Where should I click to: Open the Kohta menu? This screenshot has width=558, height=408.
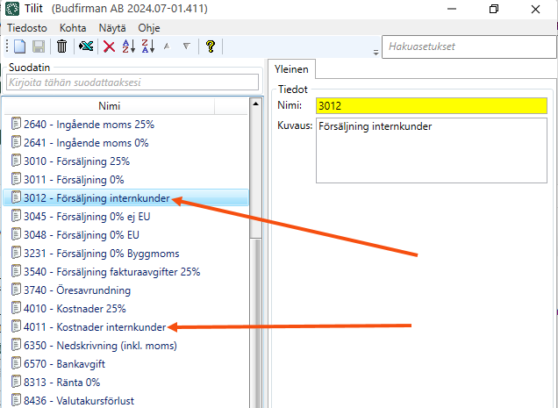(x=75, y=27)
